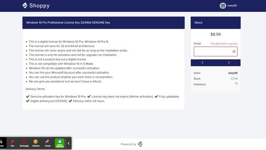Click checkmark beside Genuine activation key
This screenshot has height=150, width=266.
(28, 97)
